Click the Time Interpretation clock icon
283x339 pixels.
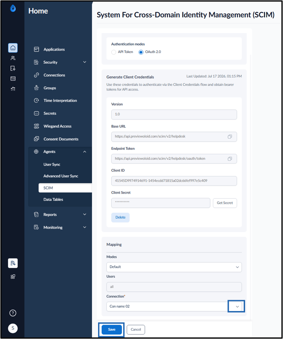(x=36, y=100)
